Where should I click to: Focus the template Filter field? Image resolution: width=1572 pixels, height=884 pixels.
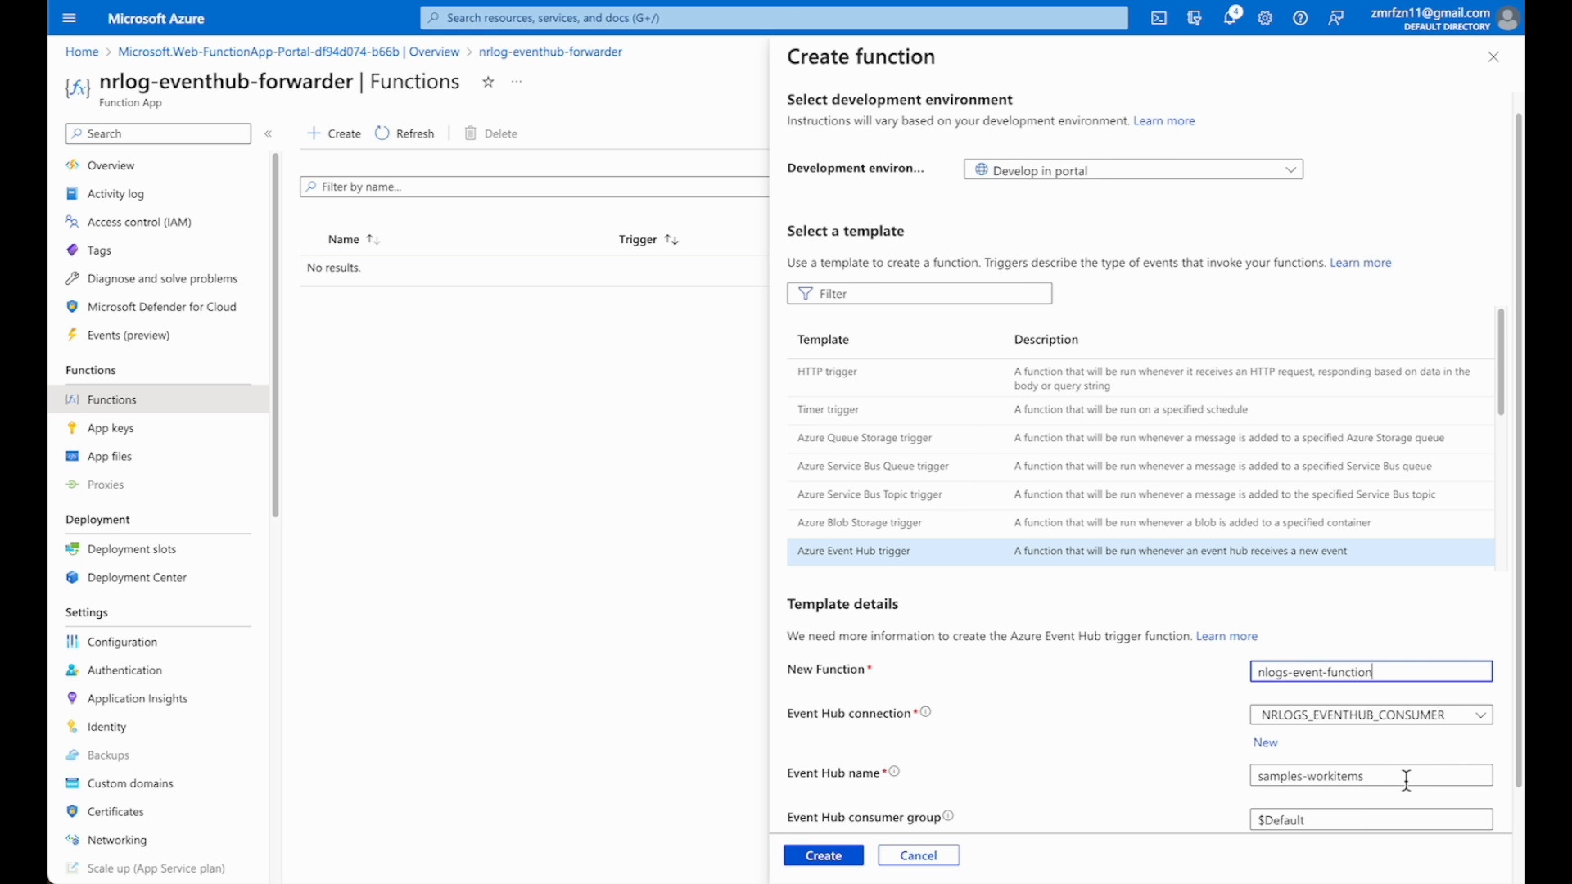click(919, 293)
